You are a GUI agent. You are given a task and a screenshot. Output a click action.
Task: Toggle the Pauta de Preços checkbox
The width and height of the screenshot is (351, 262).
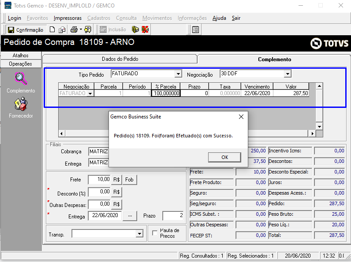pos(155,233)
